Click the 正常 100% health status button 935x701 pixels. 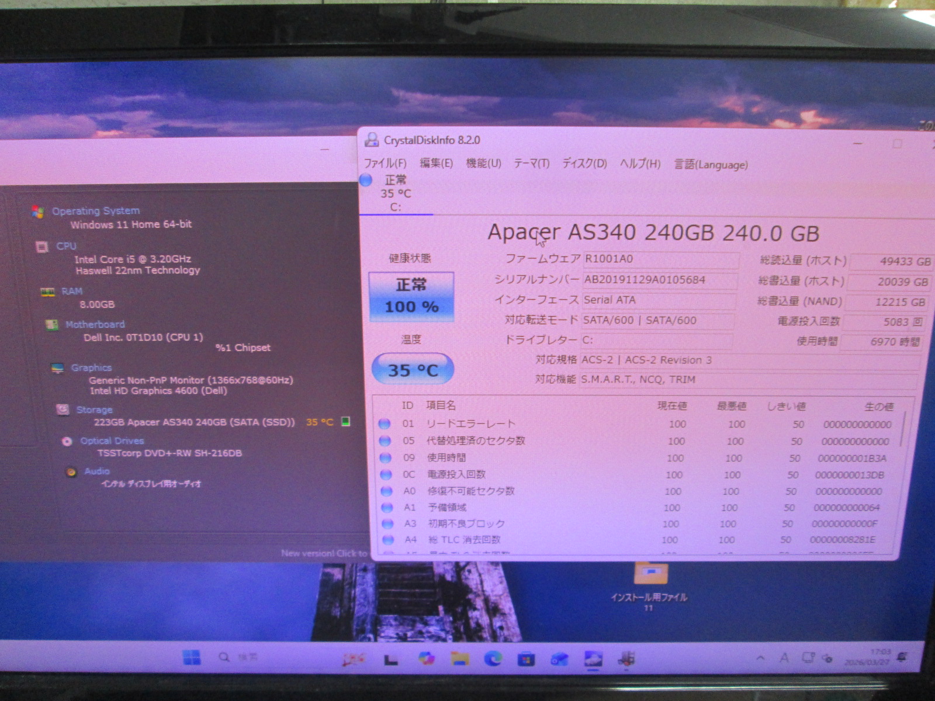tap(411, 296)
